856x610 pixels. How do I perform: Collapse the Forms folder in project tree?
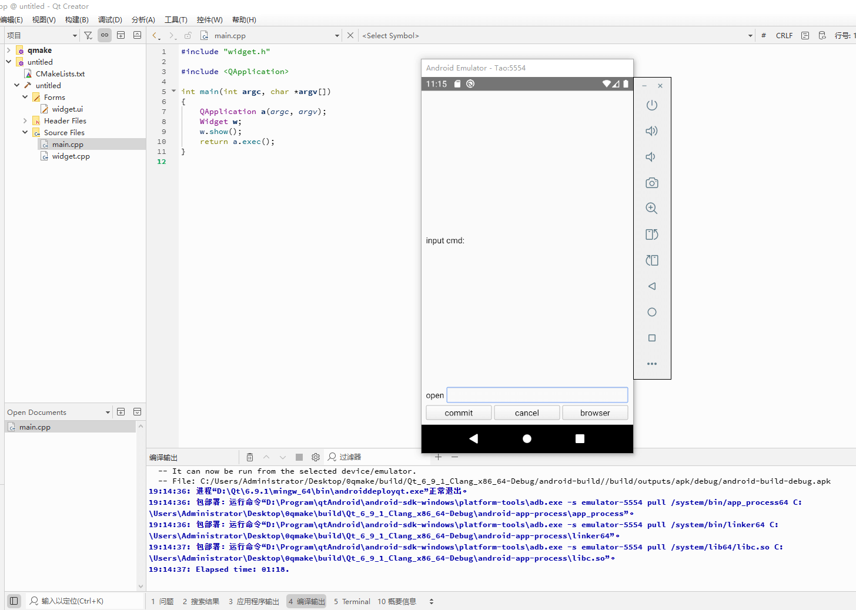(x=25, y=97)
